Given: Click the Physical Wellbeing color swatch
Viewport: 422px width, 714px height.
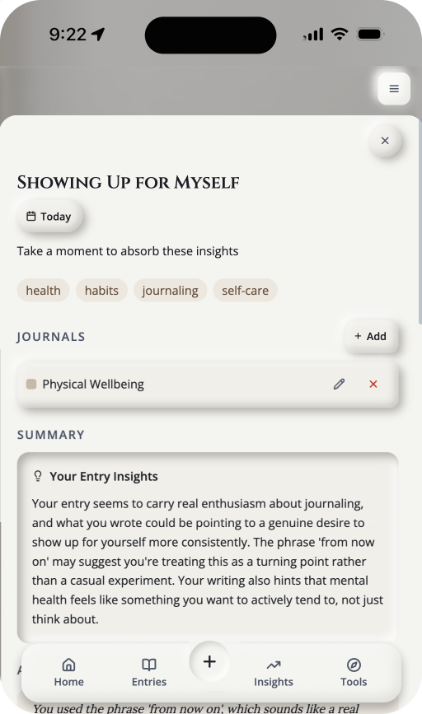Looking at the screenshot, I should point(31,384).
